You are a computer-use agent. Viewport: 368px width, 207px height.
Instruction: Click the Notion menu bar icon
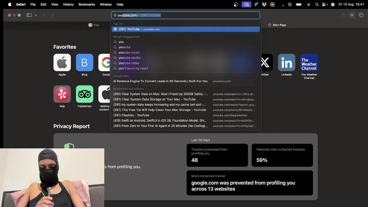pos(273,4)
